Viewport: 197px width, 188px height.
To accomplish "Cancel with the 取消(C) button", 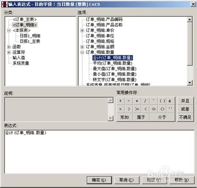I will pos(126,180).
